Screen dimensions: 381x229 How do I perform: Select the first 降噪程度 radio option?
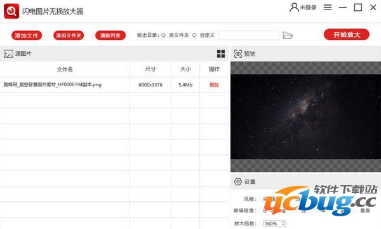point(265,211)
